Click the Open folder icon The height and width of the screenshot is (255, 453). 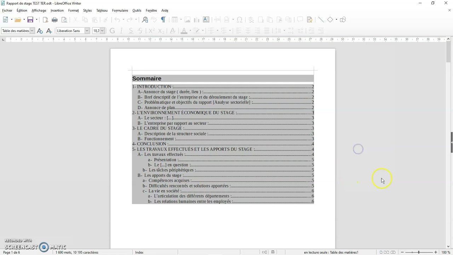(x=17, y=20)
